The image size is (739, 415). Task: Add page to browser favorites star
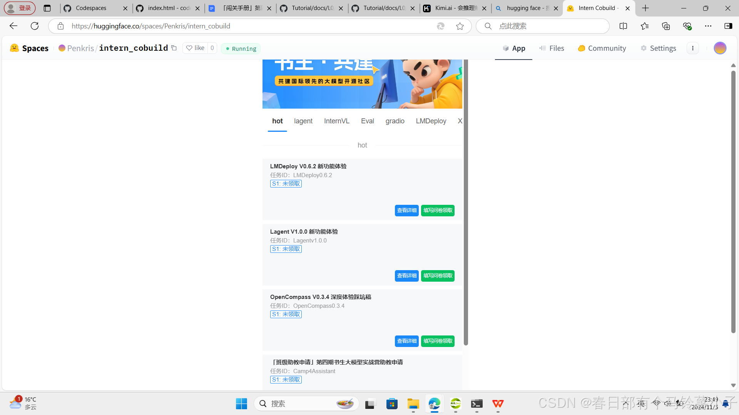point(460,26)
